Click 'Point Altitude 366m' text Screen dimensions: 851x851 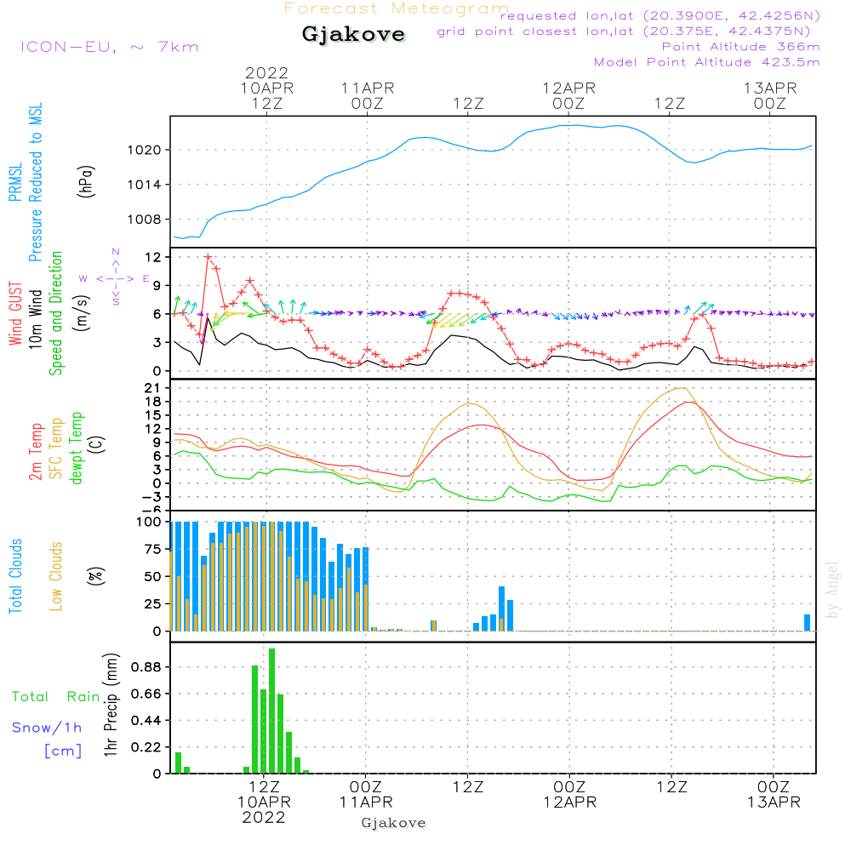click(741, 47)
